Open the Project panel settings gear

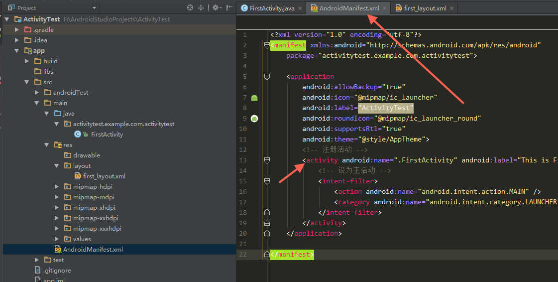[x=217, y=7]
